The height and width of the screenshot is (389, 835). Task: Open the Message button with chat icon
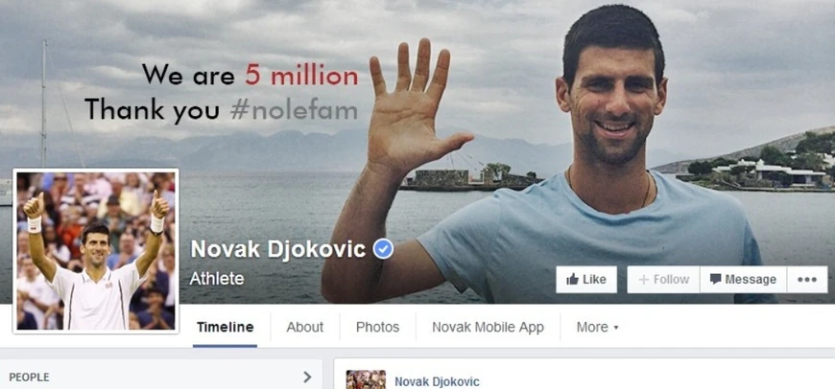(743, 280)
